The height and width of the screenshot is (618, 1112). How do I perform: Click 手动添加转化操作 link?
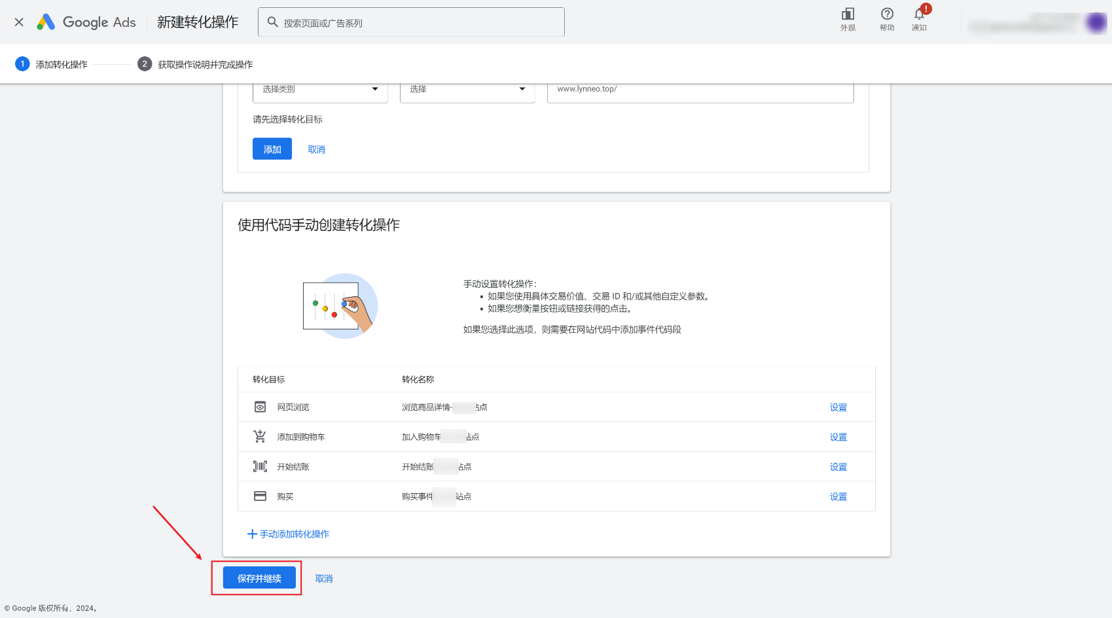click(289, 534)
